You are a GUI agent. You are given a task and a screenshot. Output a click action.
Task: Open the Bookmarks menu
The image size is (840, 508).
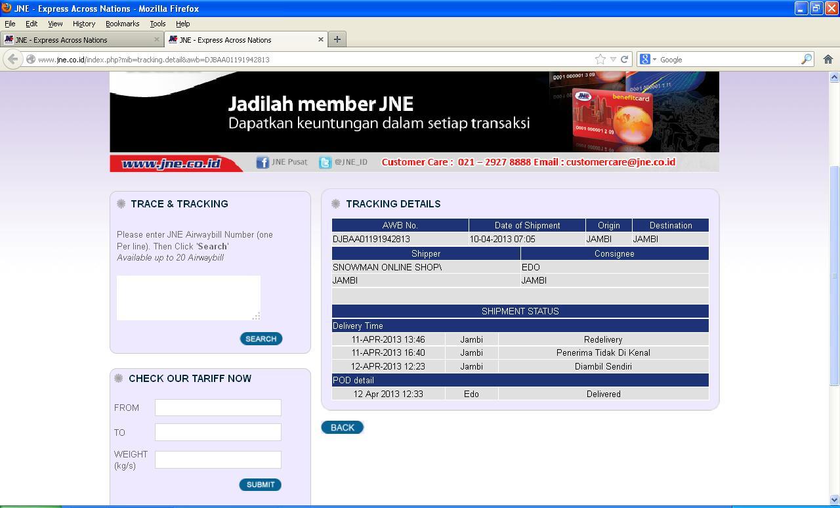pos(122,24)
